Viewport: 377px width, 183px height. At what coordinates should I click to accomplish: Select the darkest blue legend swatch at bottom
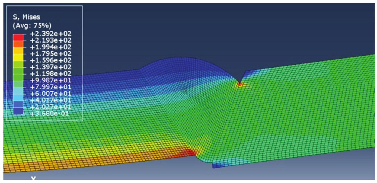point(18,110)
